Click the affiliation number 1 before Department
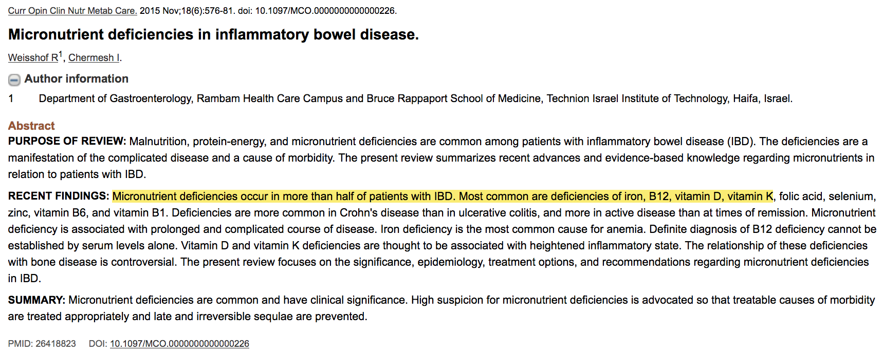This screenshot has height=354, width=883. click(x=11, y=99)
